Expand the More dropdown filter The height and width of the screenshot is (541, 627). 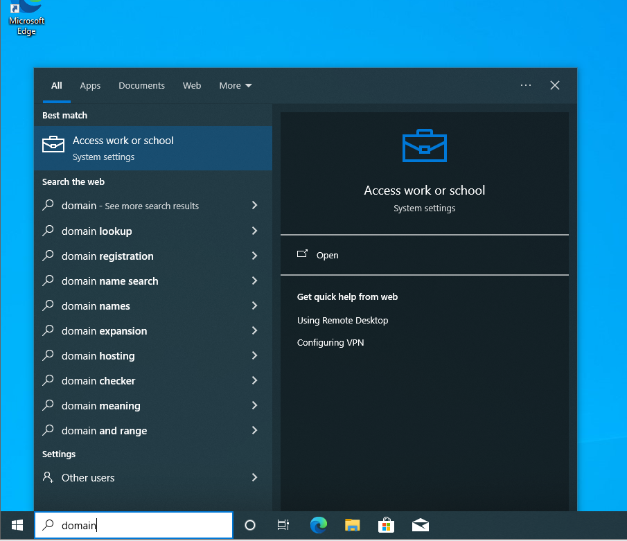(236, 86)
